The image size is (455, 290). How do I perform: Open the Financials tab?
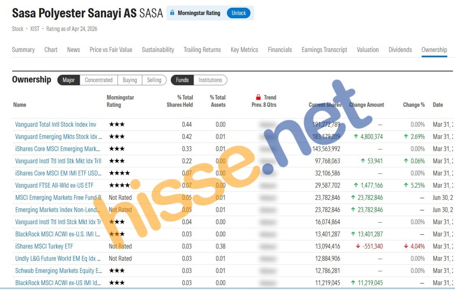pyautogui.click(x=280, y=50)
